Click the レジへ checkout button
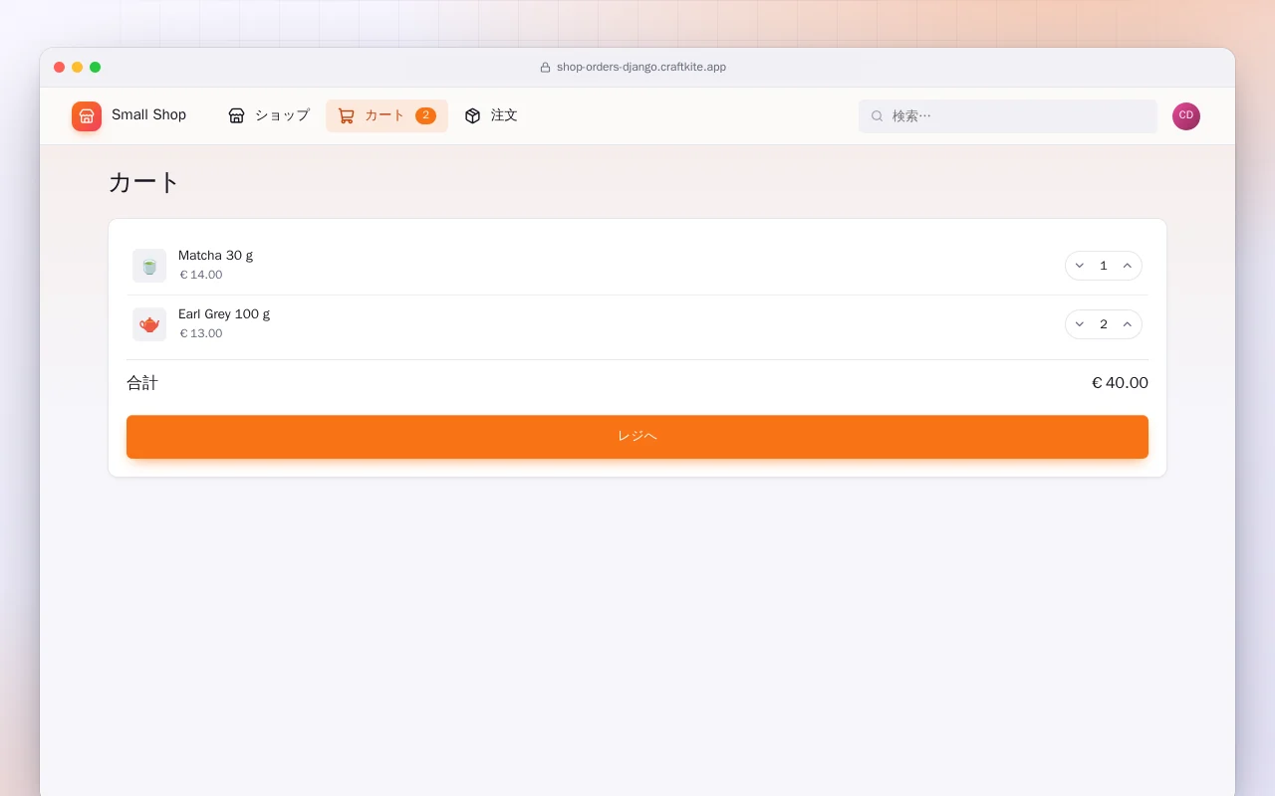The height and width of the screenshot is (796, 1275). 637,437
